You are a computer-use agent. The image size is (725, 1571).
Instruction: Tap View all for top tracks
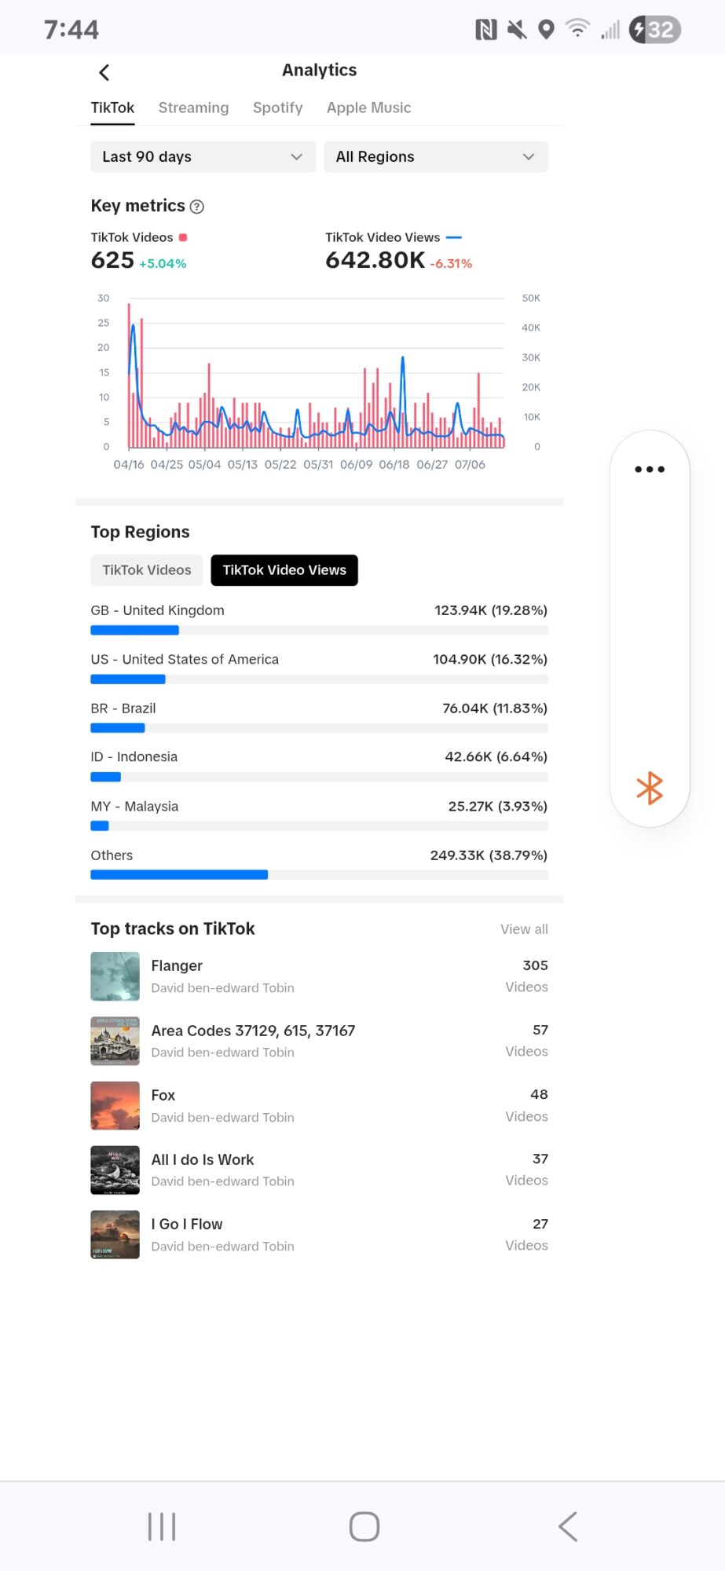coord(524,929)
